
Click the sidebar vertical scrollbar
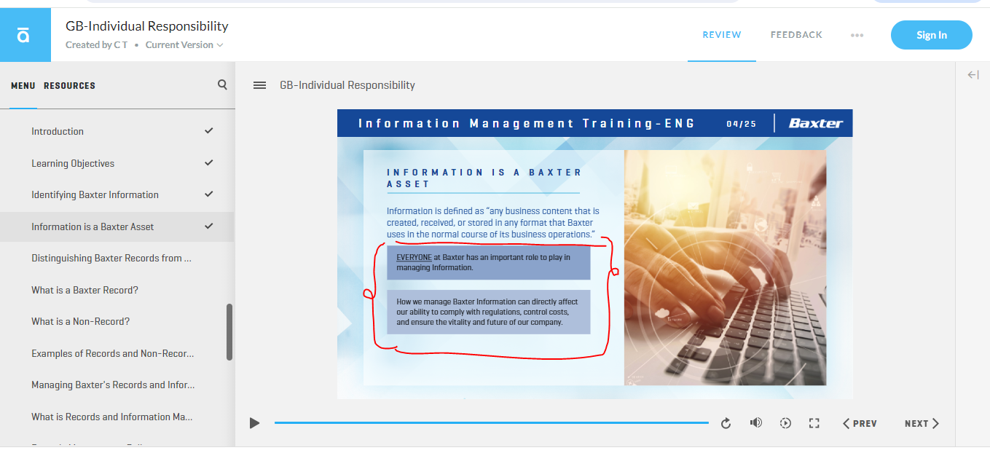(229, 332)
